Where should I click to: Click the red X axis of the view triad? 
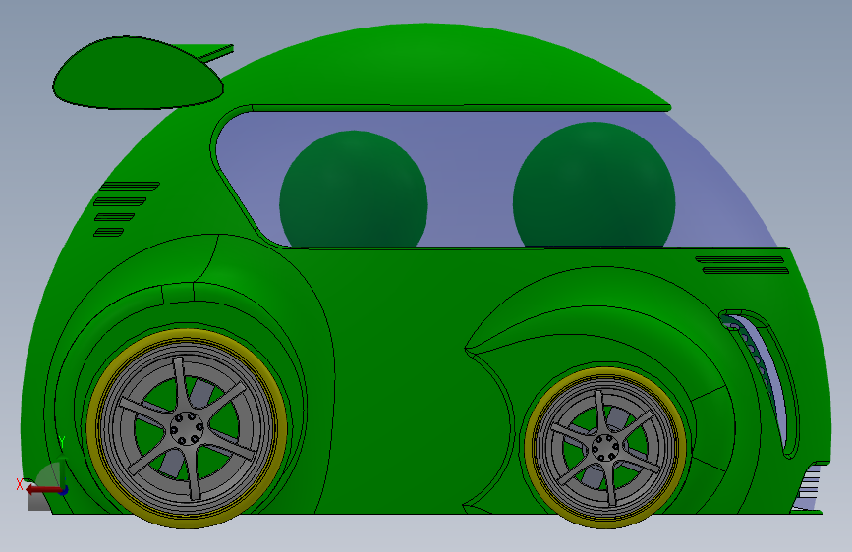tap(42, 490)
